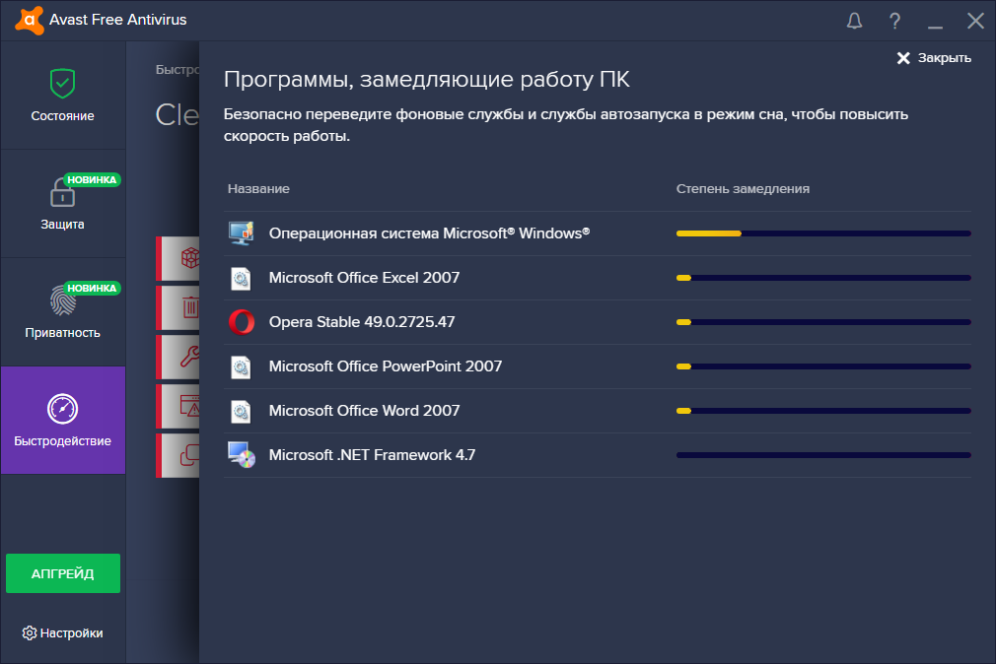
Task: Click the Степень замедления column header
Action: pyautogui.click(x=743, y=189)
